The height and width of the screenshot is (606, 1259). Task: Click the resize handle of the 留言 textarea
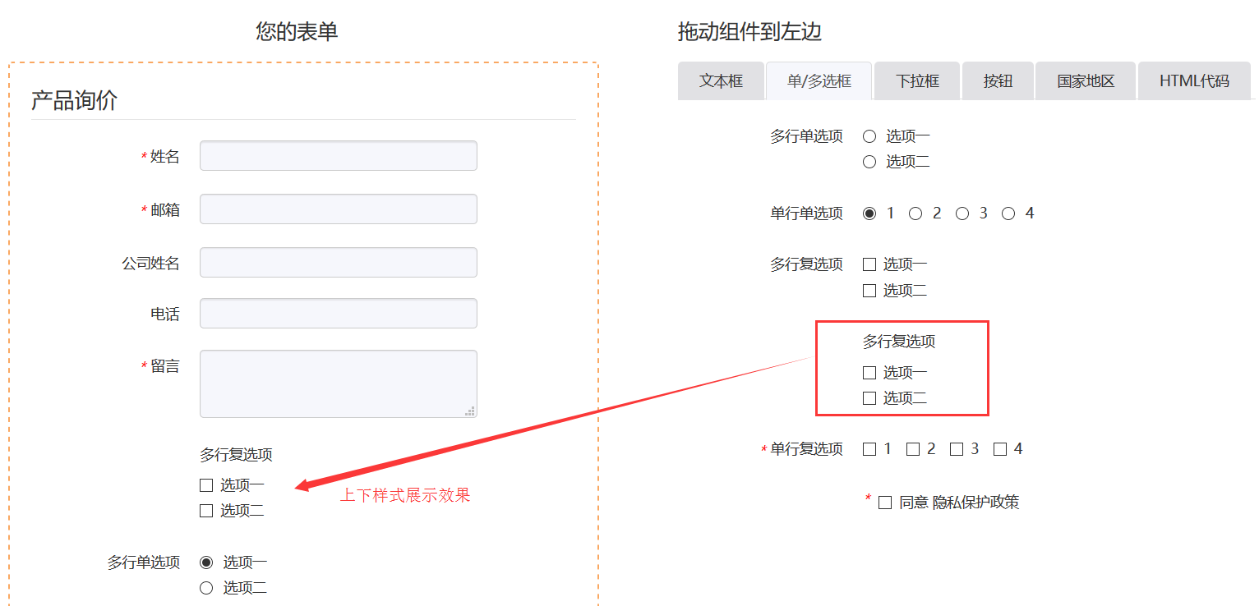pos(471,409)
